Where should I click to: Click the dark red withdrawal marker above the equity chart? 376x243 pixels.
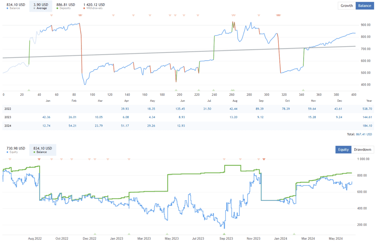point(263,160)
